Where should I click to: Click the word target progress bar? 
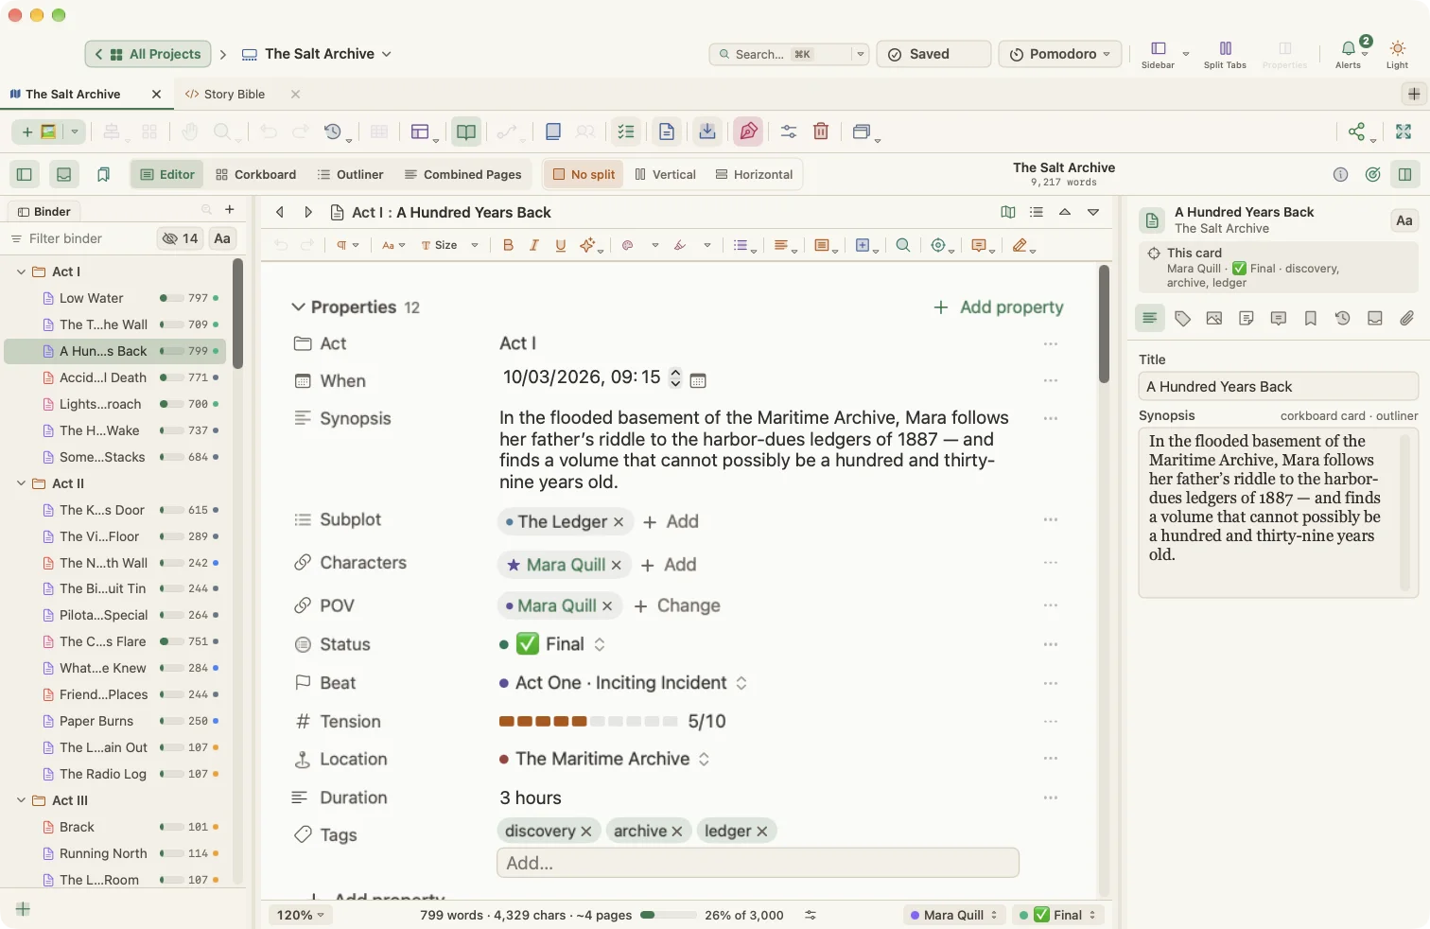click(668, 915)
